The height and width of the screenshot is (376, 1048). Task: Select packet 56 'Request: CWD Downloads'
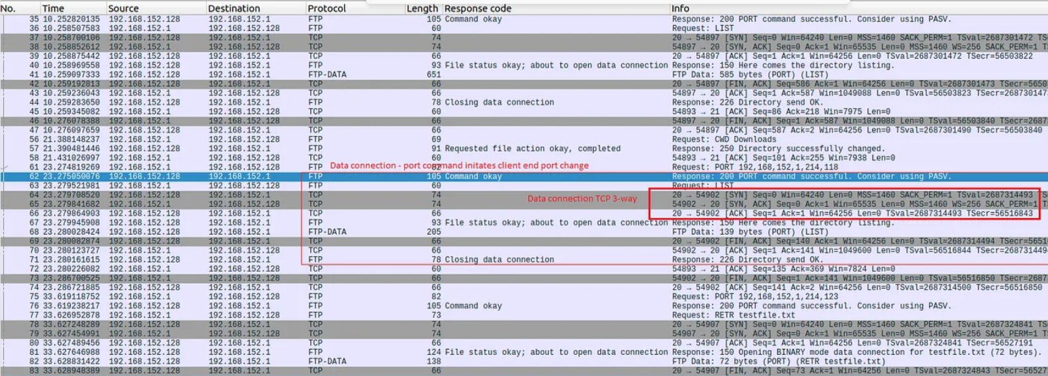point(524,139)
